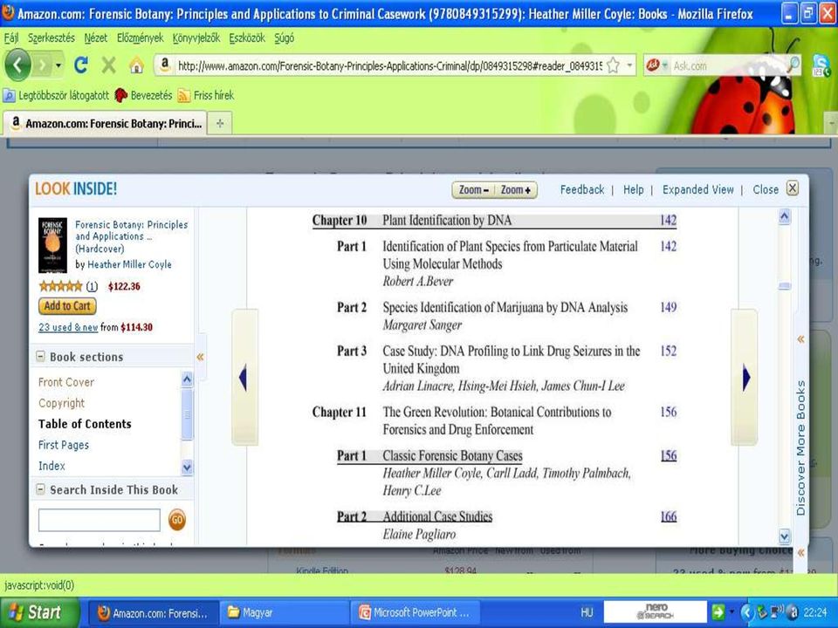Image resolution: width=838 pixels, height=628 pixels.
Task: Collapse the Book sections panel
Action: [x=40, y=356]
